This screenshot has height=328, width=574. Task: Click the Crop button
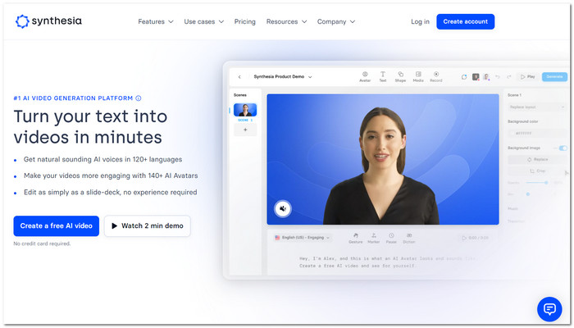pyautogui.click(x=537, y=171)
